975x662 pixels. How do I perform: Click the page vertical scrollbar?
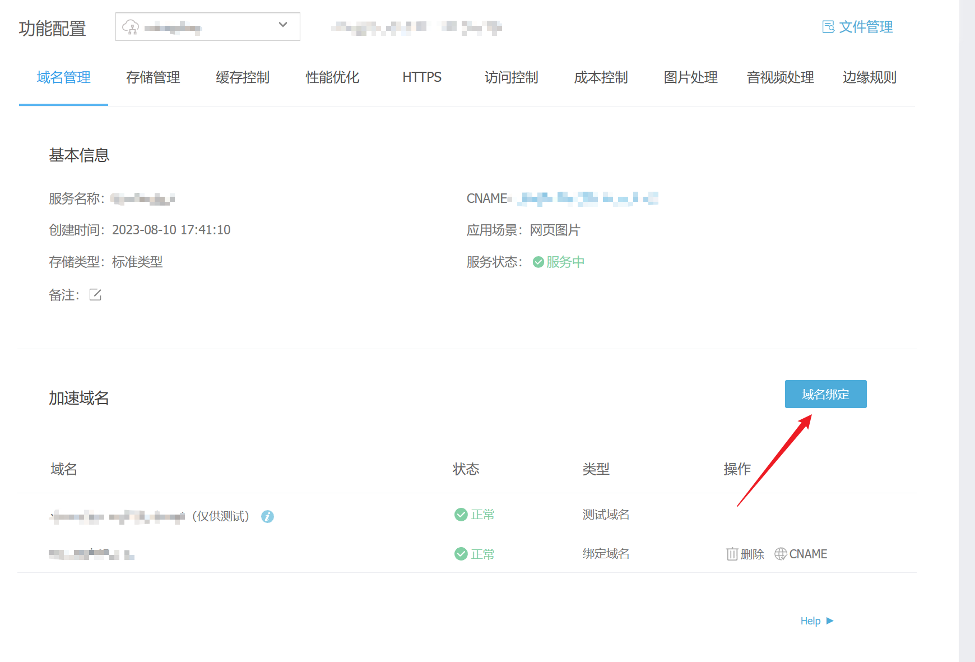tap(967, 331)
